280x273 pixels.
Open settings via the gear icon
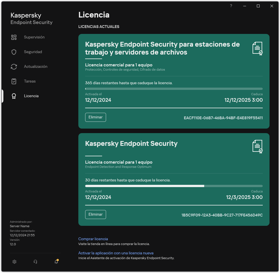14,262
